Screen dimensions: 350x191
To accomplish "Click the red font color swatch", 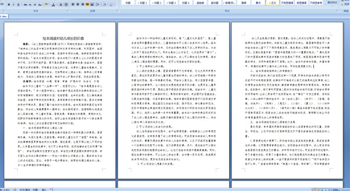I will (x=53, y=5).
